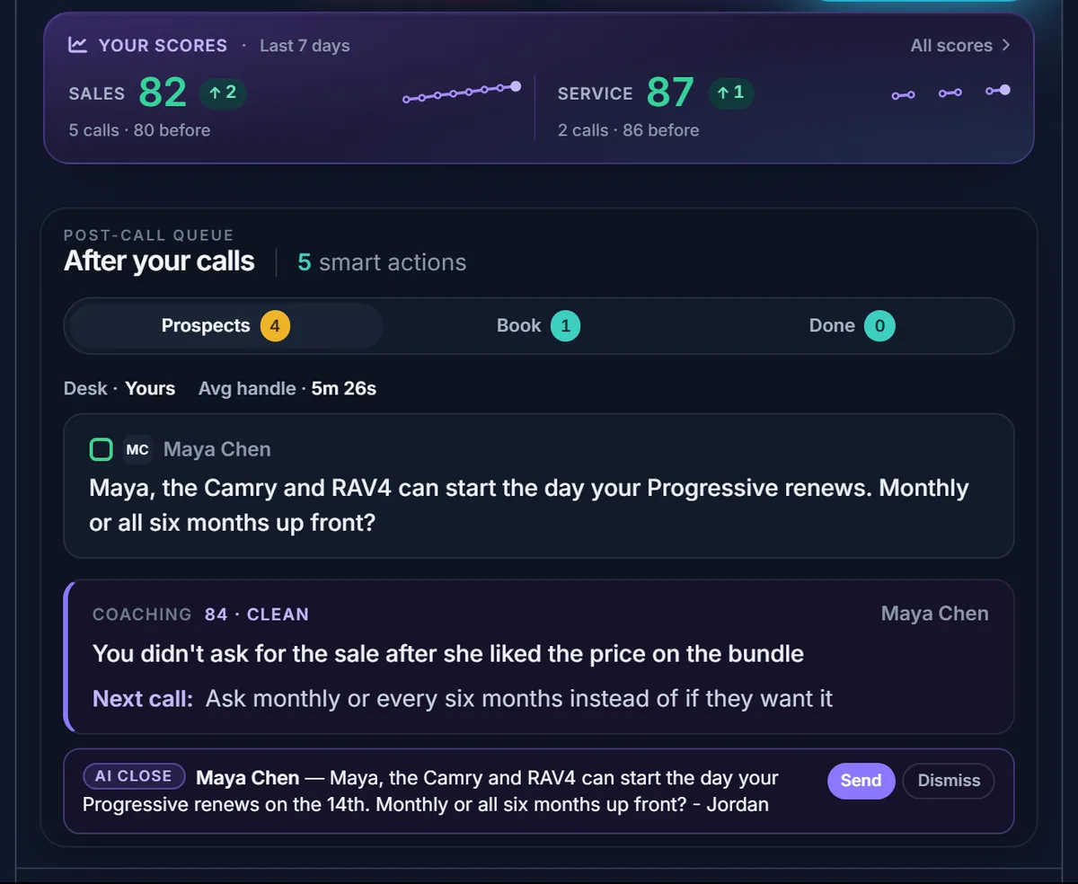This screenshot has width=1078, height=884.
Task: Click the Sales up 2 trend badge
Action: coord(223,93)
